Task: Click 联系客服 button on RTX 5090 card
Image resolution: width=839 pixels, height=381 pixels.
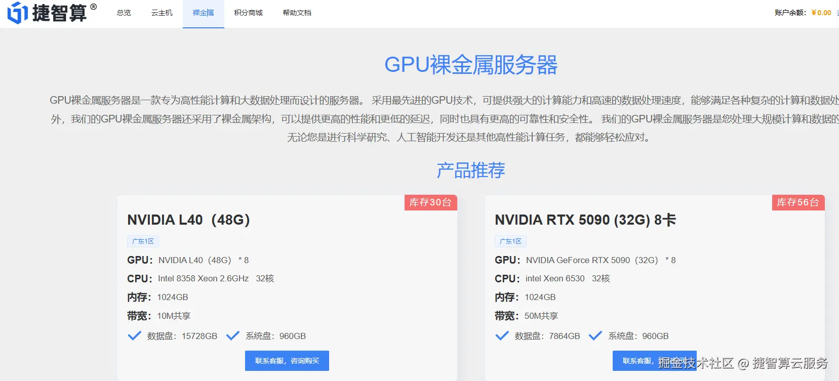Action: (654, 361)
